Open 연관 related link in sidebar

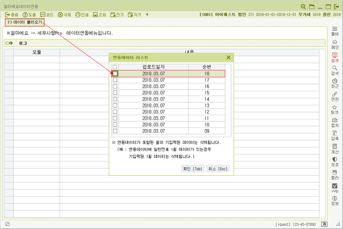tap(335, 96)
